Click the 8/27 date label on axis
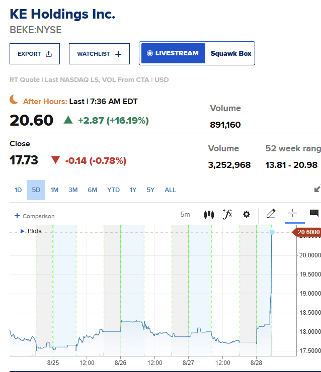 (188, 363)
